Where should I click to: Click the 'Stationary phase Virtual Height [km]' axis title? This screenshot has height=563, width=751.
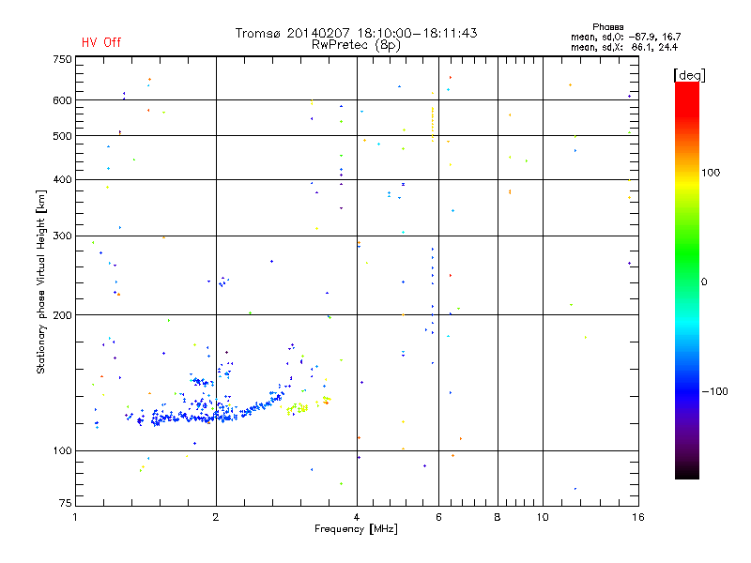[40, 281]
